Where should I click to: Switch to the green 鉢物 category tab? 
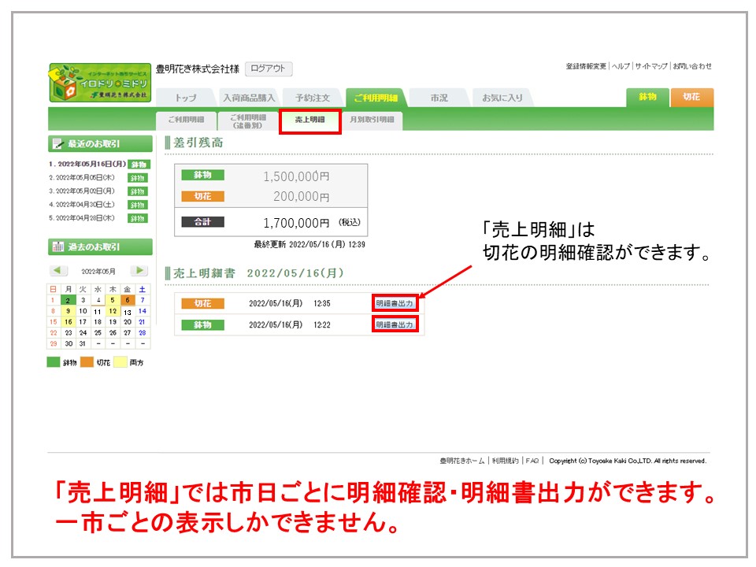[x=647, y=97]
